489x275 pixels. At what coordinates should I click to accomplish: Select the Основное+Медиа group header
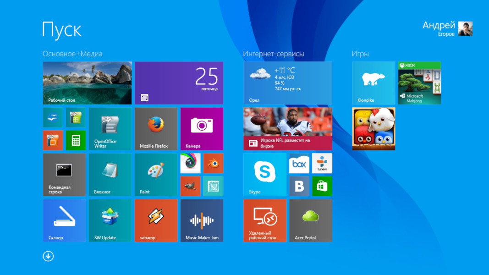coord(72,54)
